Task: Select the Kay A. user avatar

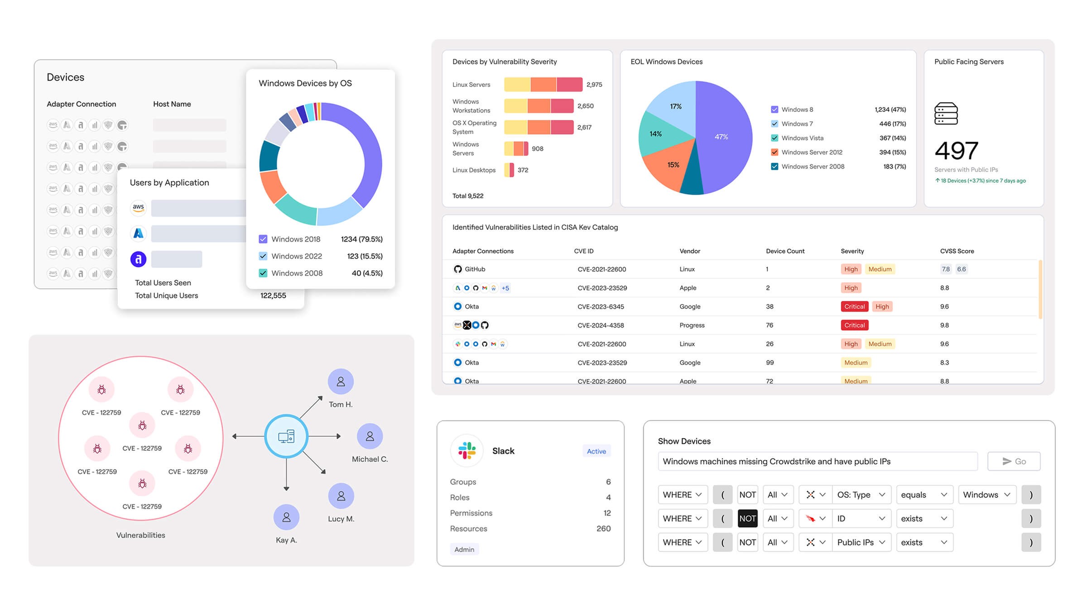Action: [286, 517]
